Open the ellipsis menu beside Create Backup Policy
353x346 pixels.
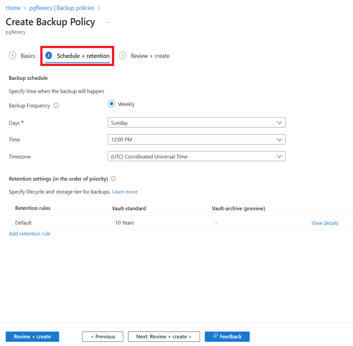[107, 22]
